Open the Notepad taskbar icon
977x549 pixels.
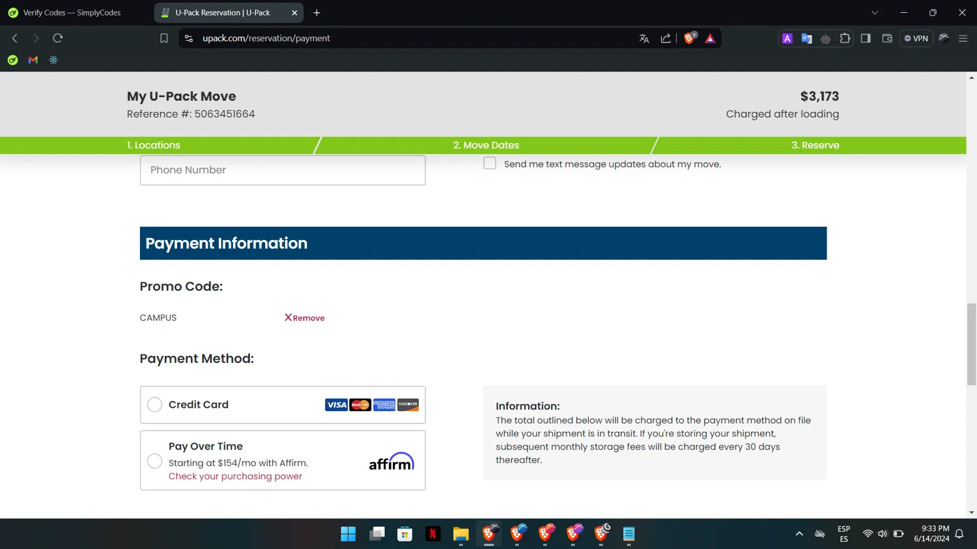click(x=629, y=534)
